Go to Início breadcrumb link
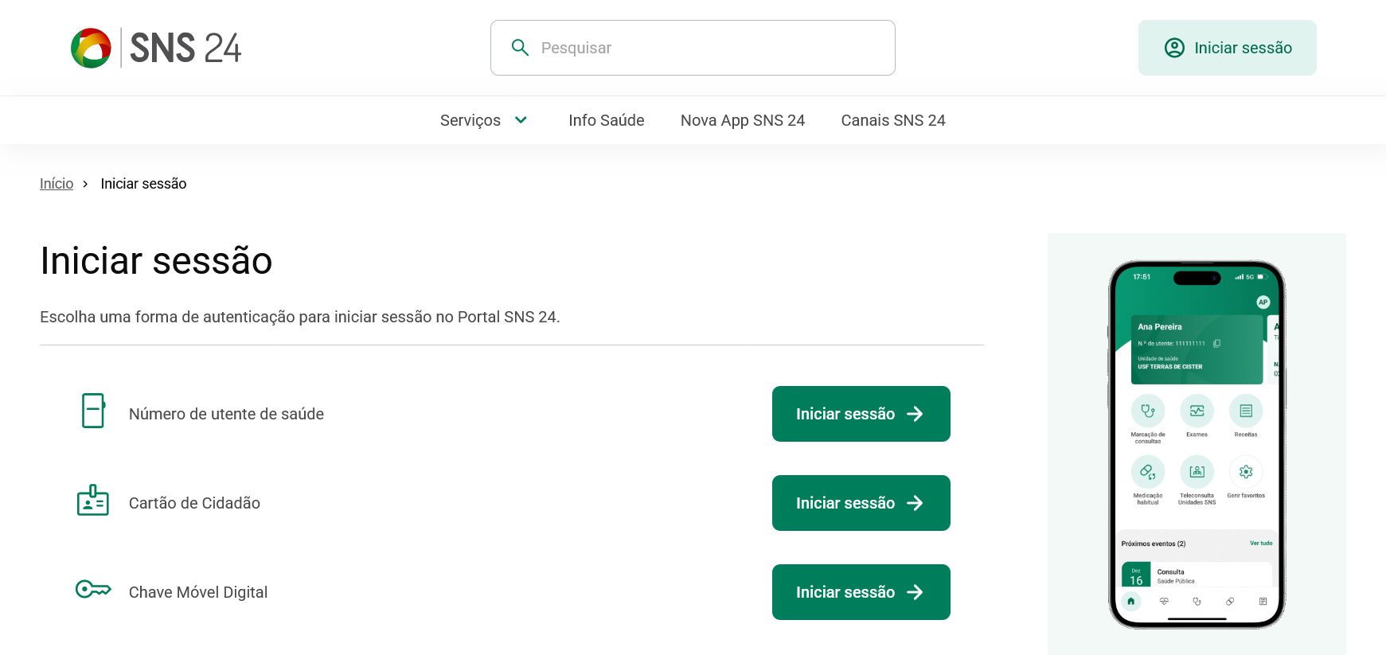 click(57, 184)
